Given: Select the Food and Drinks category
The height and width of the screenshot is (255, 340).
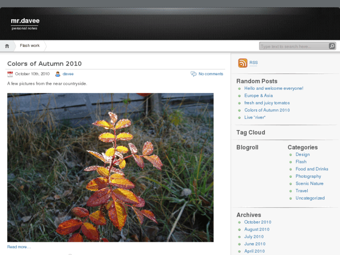Looking at the screenshot, I should 312,169.
